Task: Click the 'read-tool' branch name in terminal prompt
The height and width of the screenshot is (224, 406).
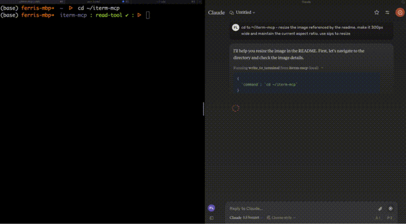Action: coord(109,15)
